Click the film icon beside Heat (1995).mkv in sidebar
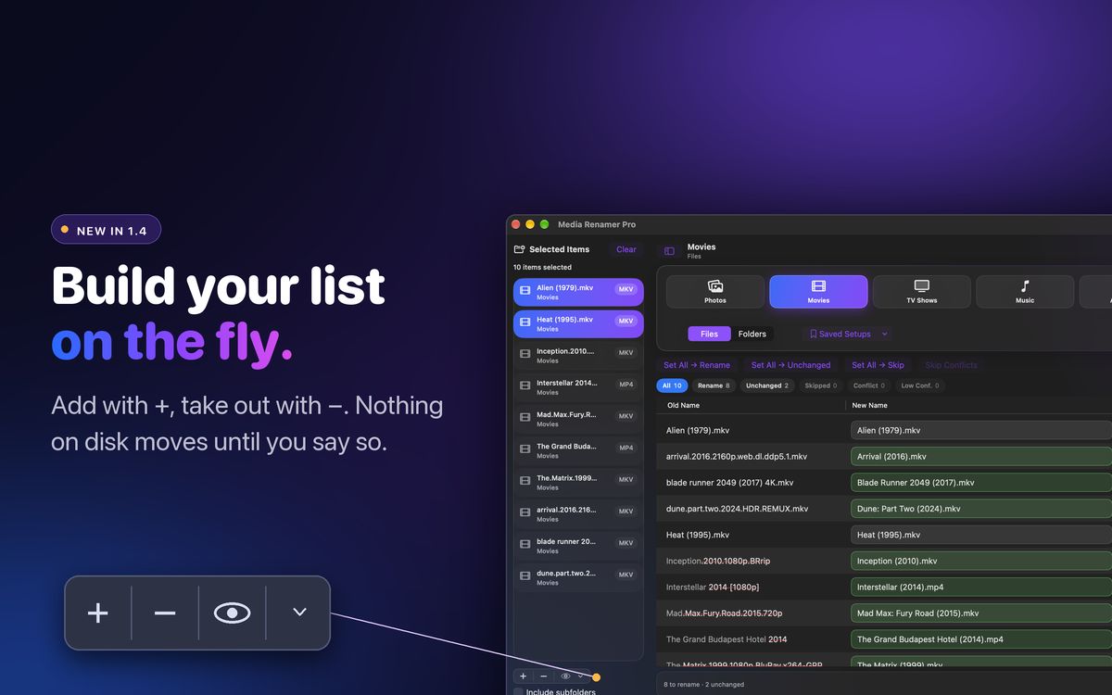This screenshot has width=1112, height=695. (x=525, y=322)
